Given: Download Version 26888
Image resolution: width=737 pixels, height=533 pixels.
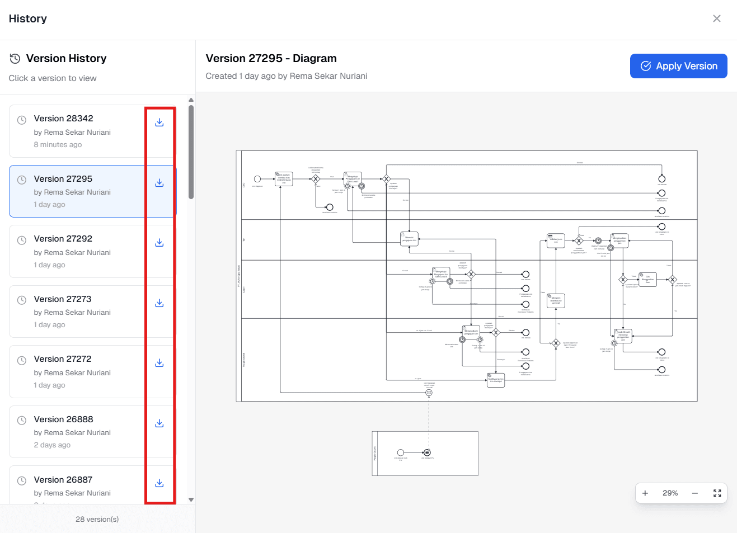Looking at the screenshot, I should (159, 423).
